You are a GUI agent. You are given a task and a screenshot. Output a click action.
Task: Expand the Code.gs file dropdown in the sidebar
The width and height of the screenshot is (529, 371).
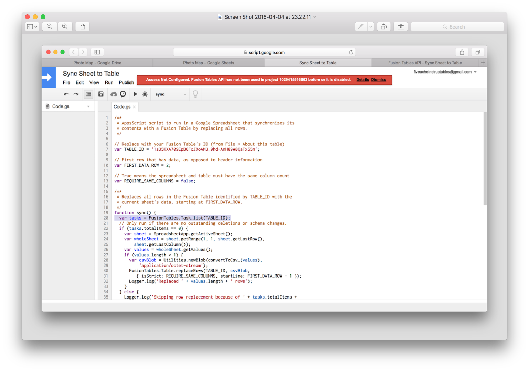coord(89,106)
